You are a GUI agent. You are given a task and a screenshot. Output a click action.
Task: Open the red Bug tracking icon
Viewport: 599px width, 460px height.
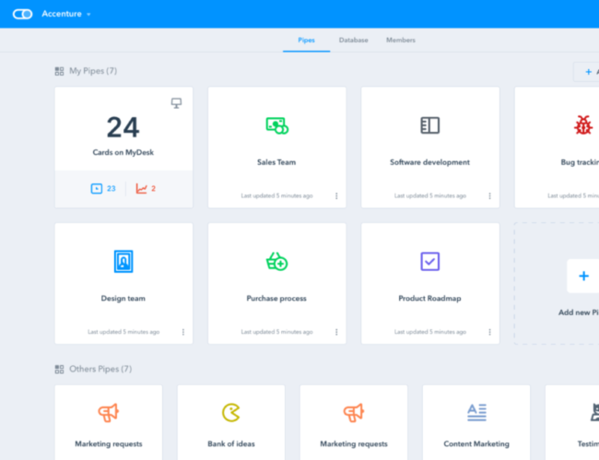point(582,125)
